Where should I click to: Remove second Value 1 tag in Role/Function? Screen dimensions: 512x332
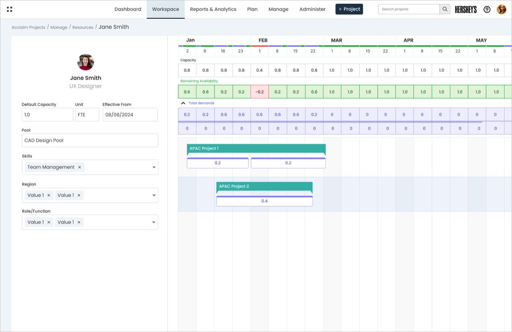[x=79, y=222]
